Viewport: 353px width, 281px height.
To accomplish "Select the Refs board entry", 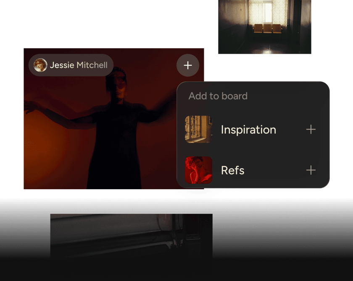I will (x=253, y=170).
